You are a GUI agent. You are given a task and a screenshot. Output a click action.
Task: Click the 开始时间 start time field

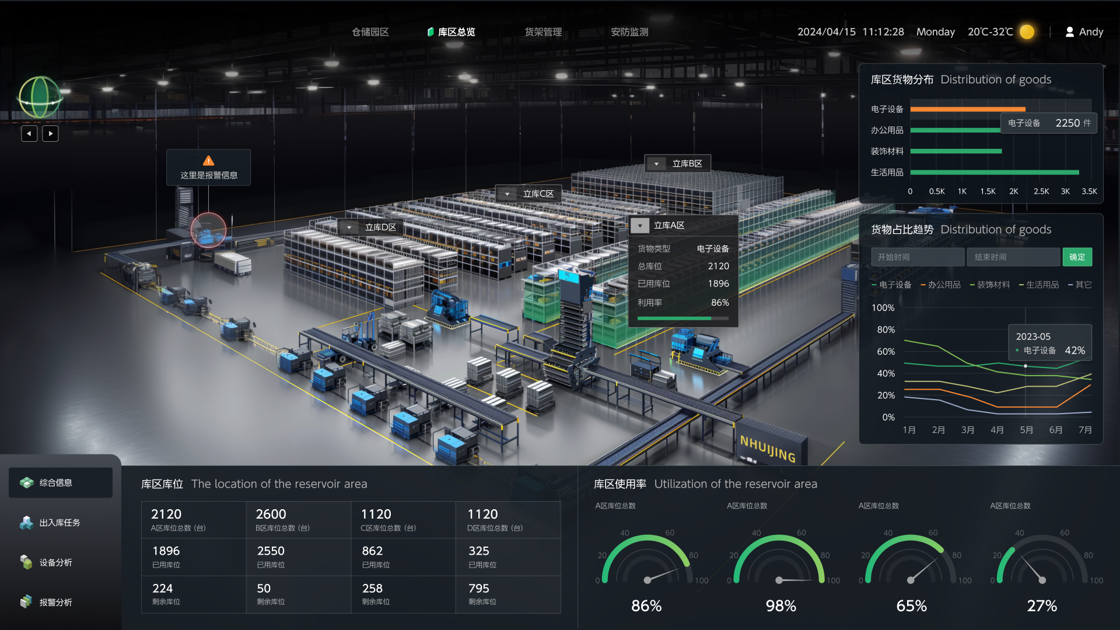tap(917, 257)
